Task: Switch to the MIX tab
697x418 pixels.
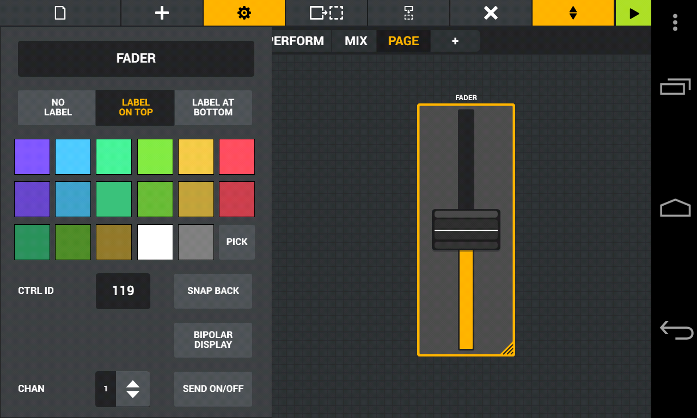Action: tap(354, 40)
